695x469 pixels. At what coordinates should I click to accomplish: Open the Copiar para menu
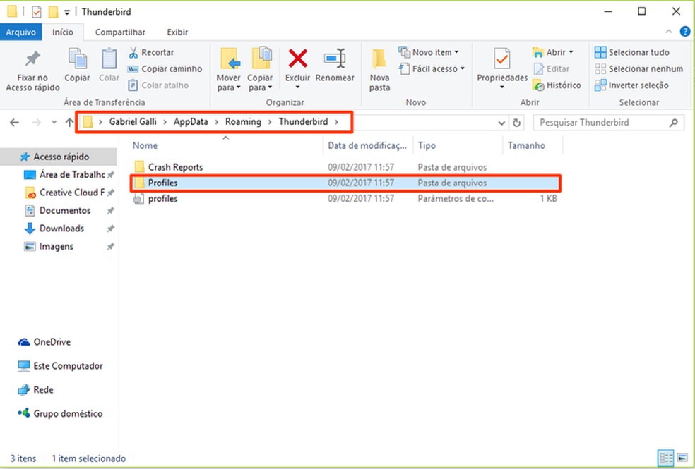(260, 69)
